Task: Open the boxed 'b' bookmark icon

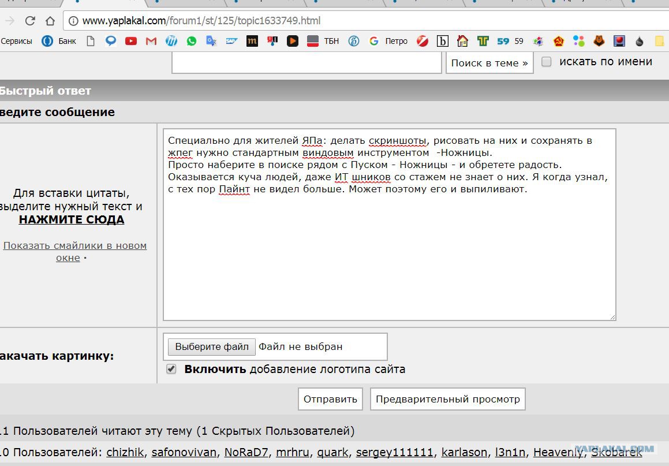Action: tap(443, 41)
